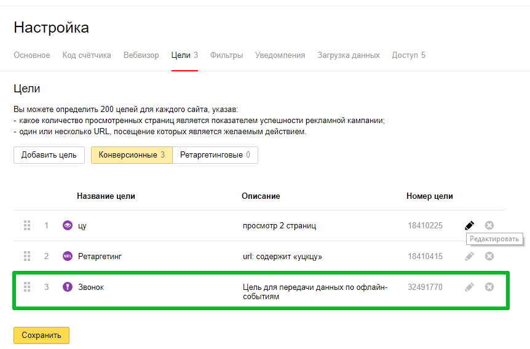Delete the 'цу' goal with cross icon
530x349 pixels.
(x=489, y=225)
